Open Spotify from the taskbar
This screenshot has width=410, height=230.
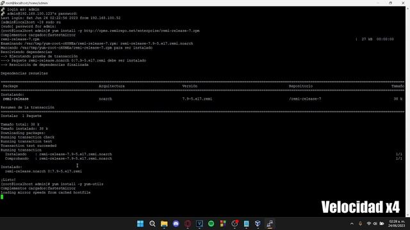point(211,224)
